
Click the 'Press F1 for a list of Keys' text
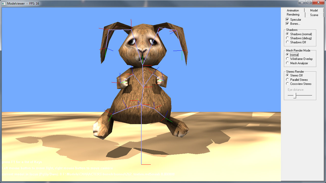(22, 162)
